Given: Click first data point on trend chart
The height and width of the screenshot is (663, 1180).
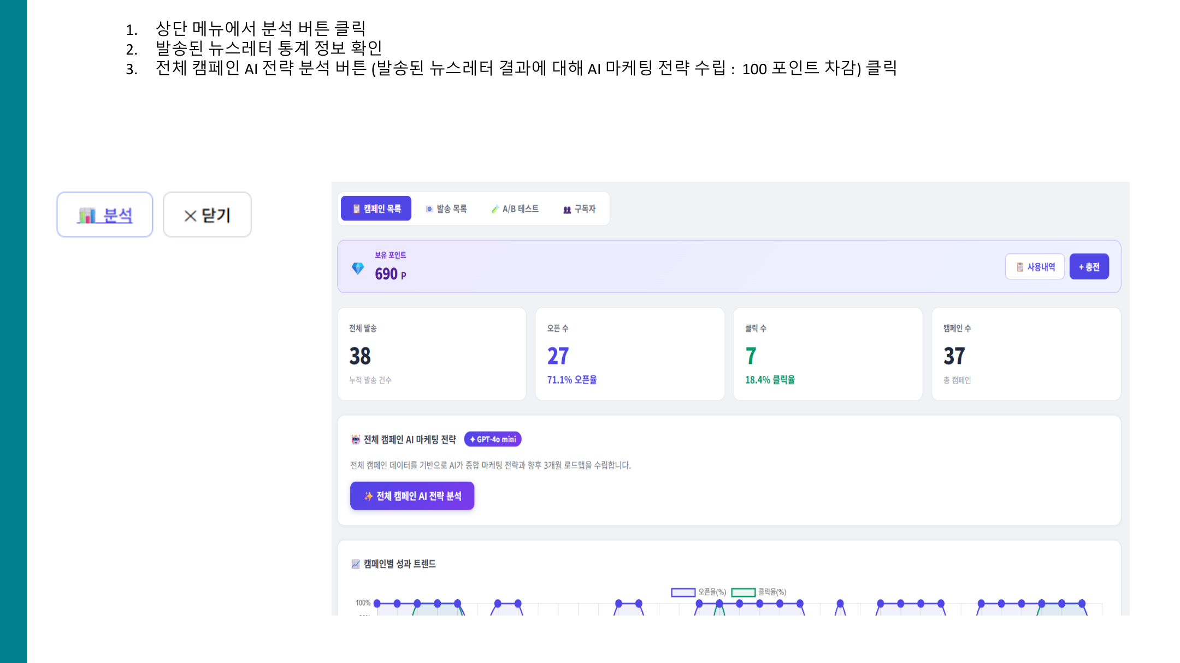Looking at the screenshot, I should [x=377, y=604].
